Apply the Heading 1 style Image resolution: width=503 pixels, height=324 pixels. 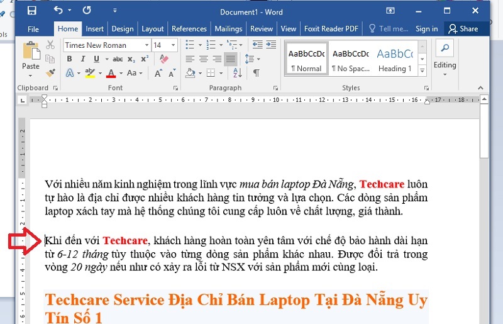[395, 58]
